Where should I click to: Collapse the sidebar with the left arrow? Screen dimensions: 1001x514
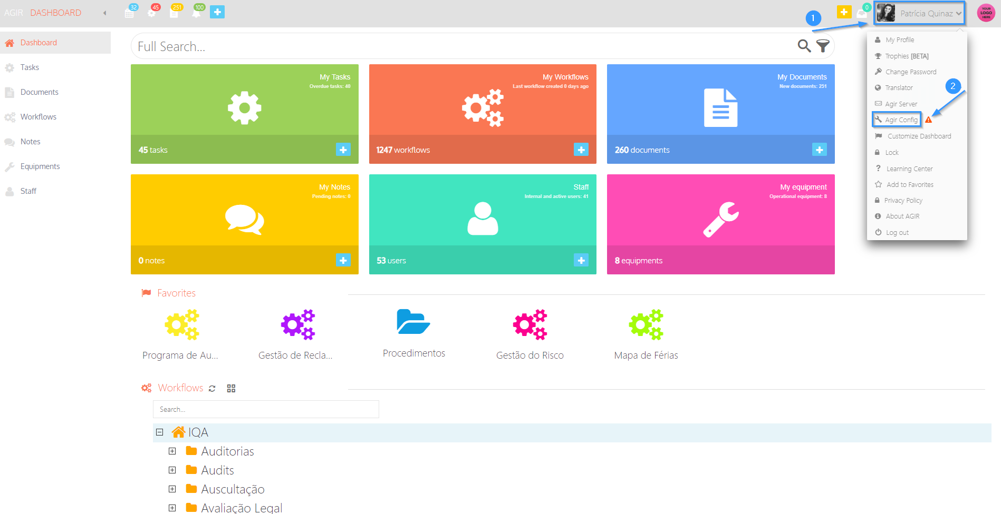pos(104,13)
